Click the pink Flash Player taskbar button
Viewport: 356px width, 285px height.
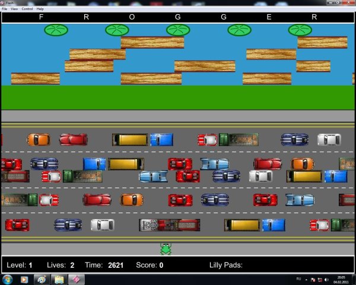[77, 280]
